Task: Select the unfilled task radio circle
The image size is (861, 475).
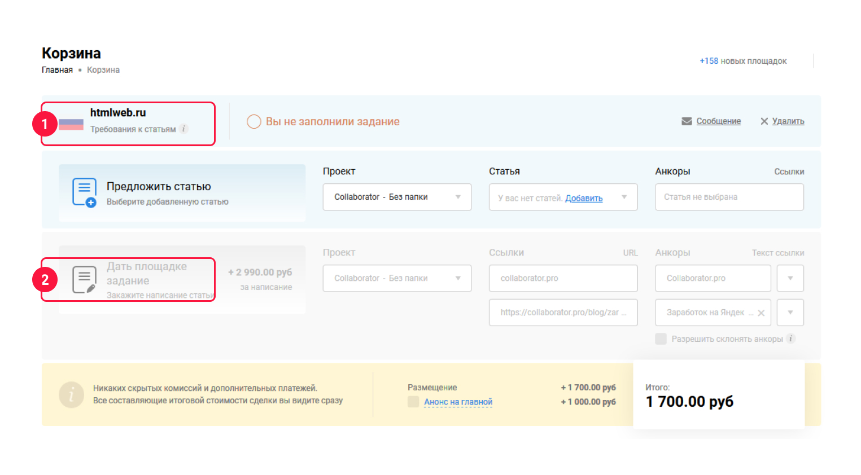Action: click(x=254, y=122)
